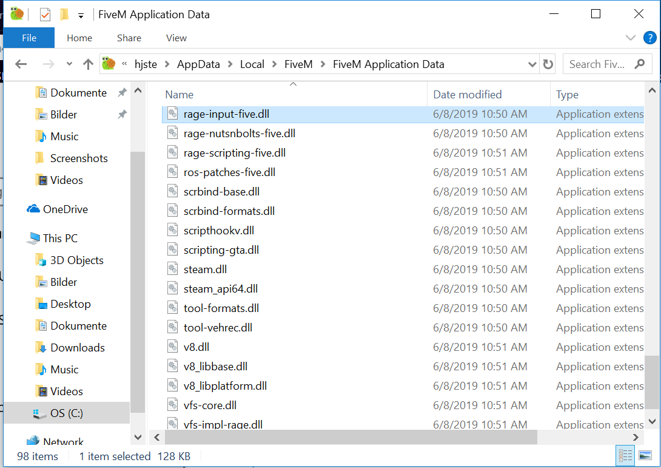Click the hjste breadcrumb in the address bar
Image resolution: width=661 pixels, height=468 pixels.
pos(146,64)
